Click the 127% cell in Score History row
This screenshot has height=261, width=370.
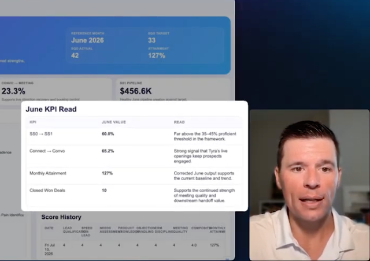click(214, 245)
